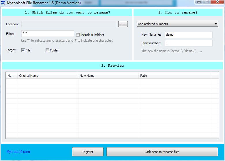
Task: Enable the Include subfolder checkbox
Action: [78, 34]
